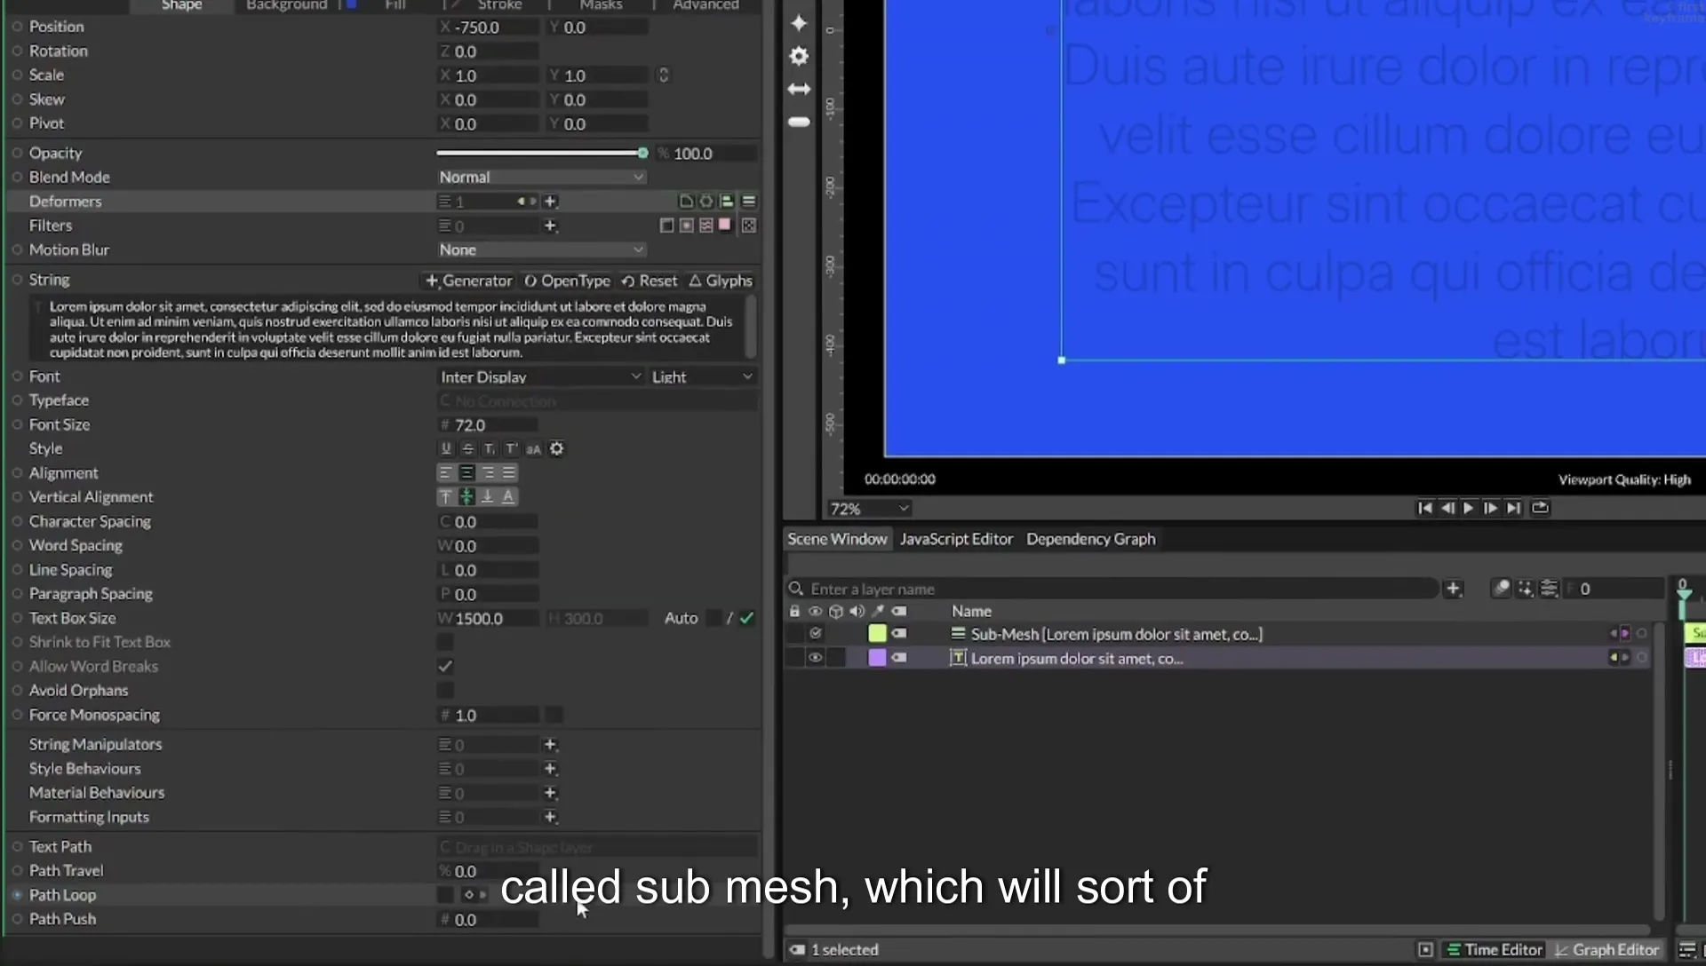The image size is (1706, 966).
Task: Open the Graph Editor tab
Action: 1606,950
